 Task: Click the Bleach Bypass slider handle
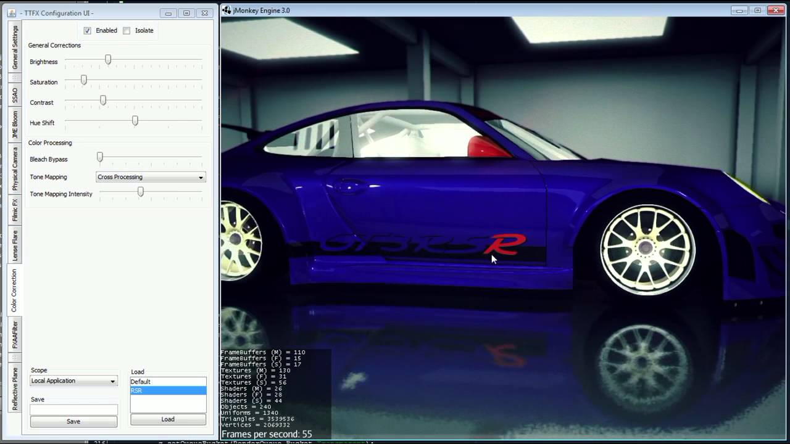99,157
